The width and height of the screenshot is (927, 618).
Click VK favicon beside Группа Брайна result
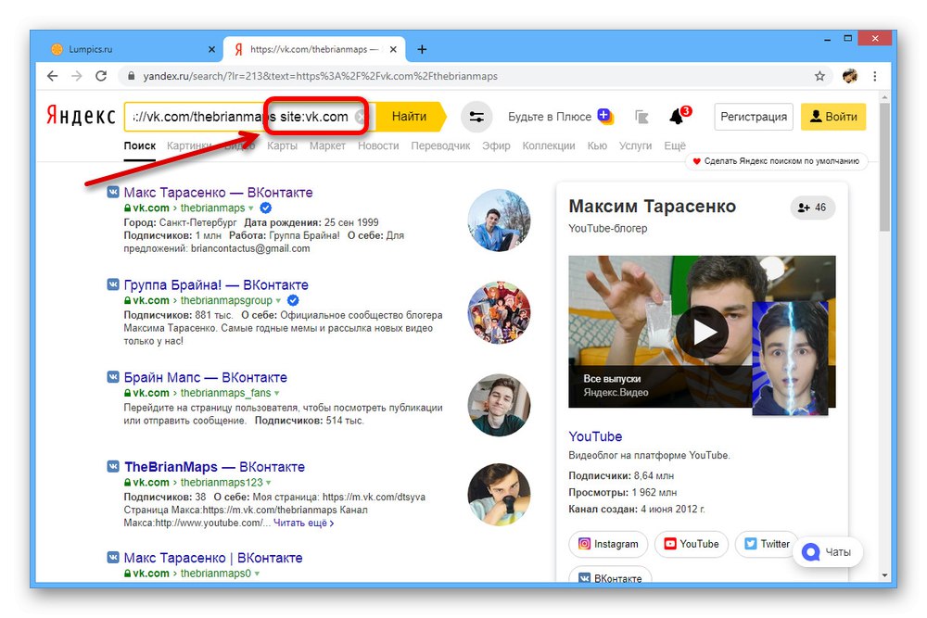pos(113,284)
